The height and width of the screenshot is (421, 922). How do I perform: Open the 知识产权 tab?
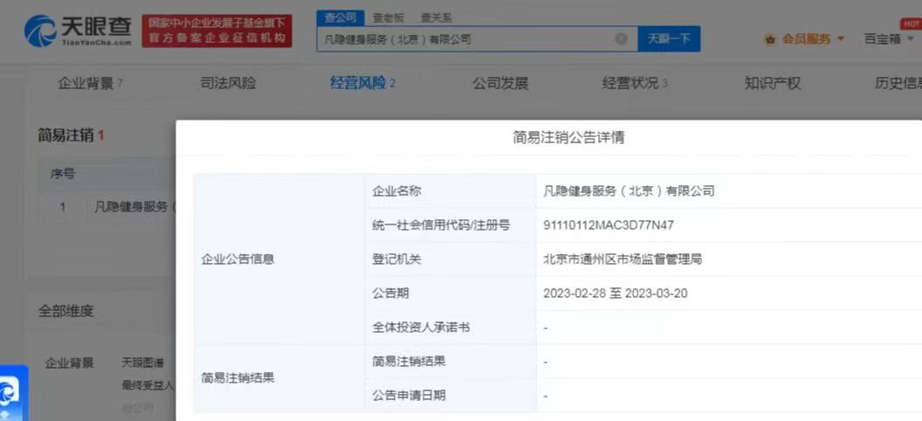772,84
